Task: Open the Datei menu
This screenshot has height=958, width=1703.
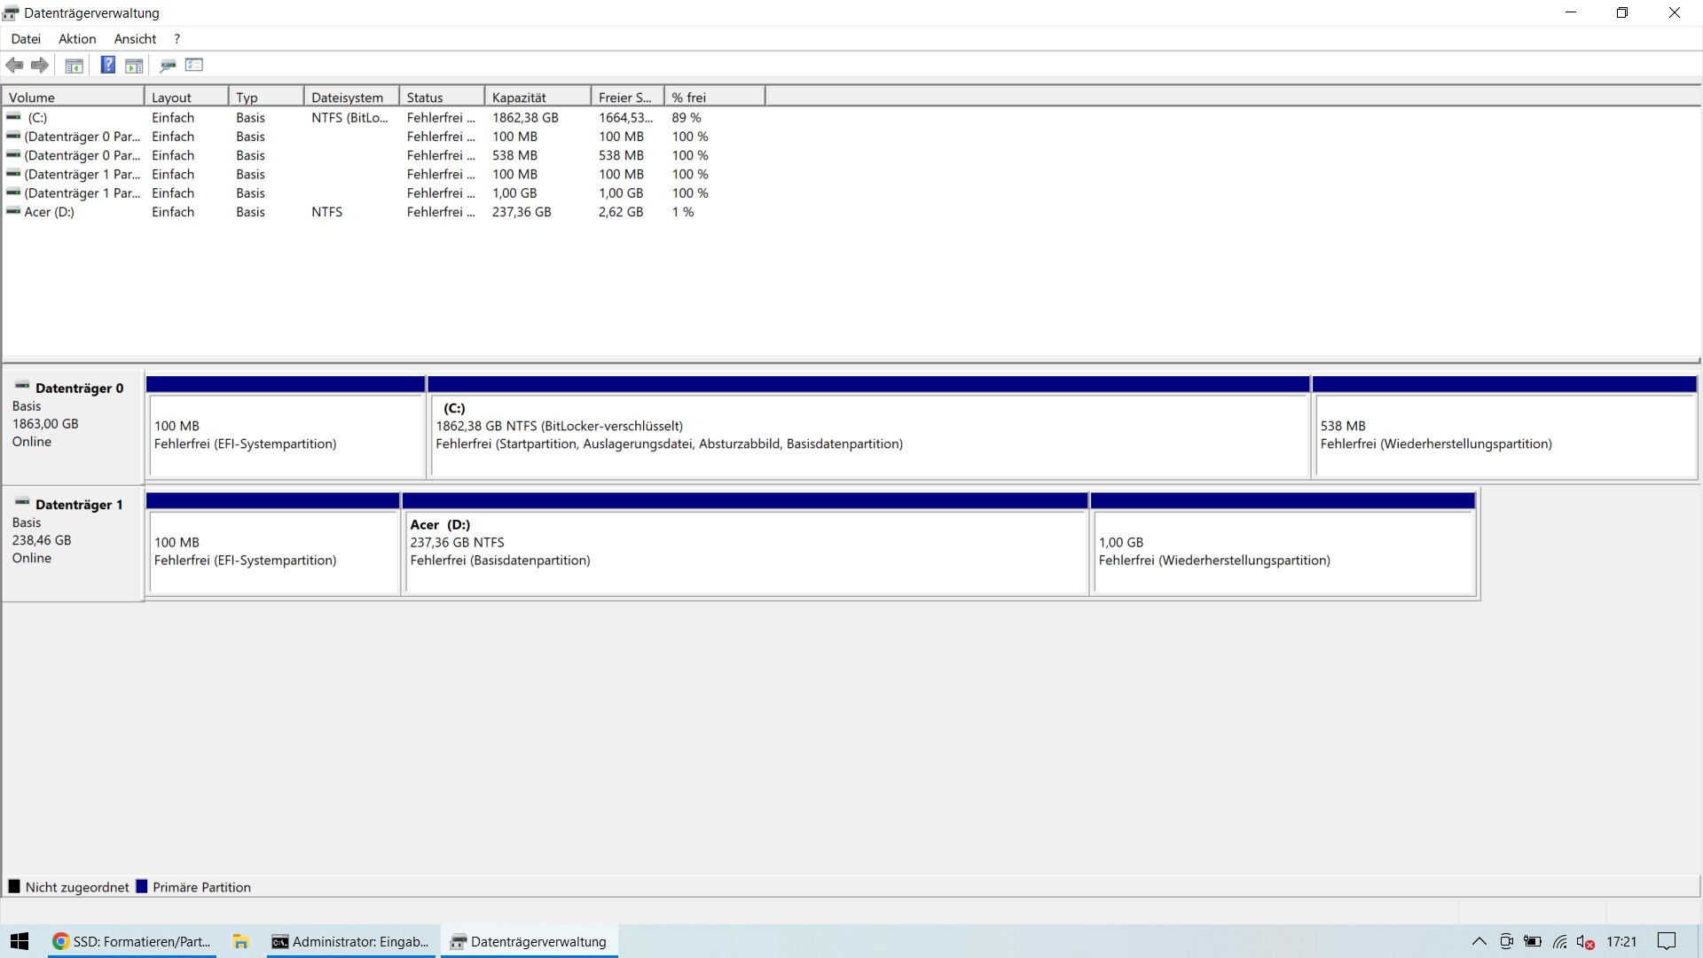Action: pos(26,39)
